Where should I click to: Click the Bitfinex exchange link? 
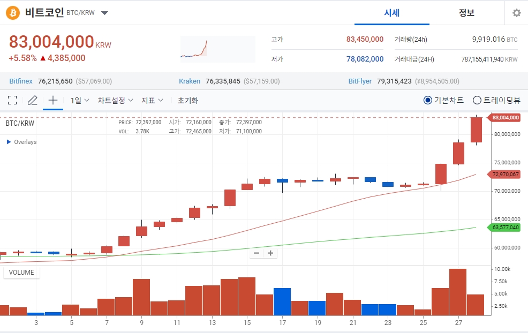point(21,81)
